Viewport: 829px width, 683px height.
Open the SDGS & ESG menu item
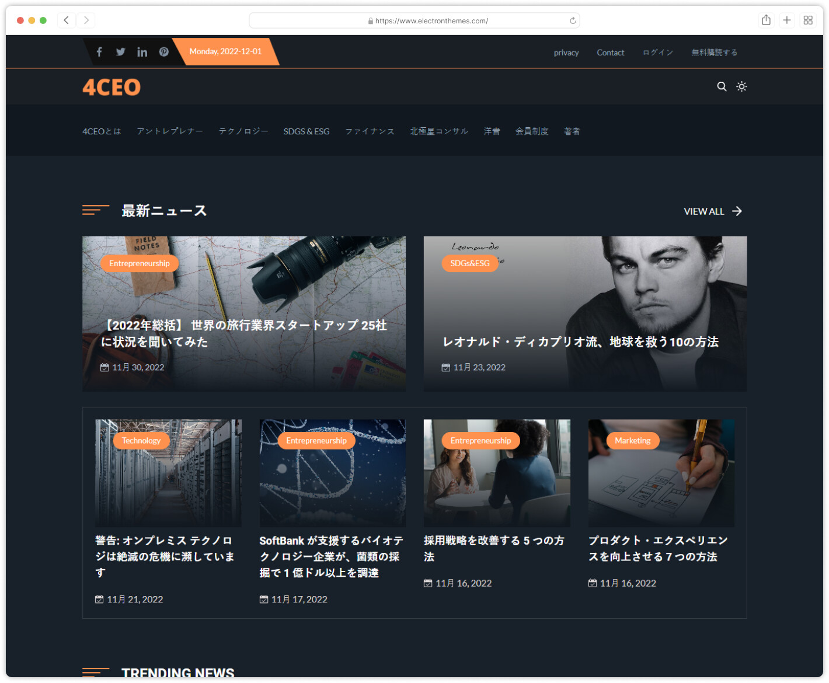[x=306, y=131]
